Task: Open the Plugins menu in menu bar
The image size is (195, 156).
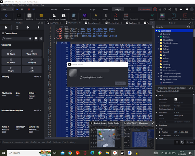Action: (x=21, y=5)
